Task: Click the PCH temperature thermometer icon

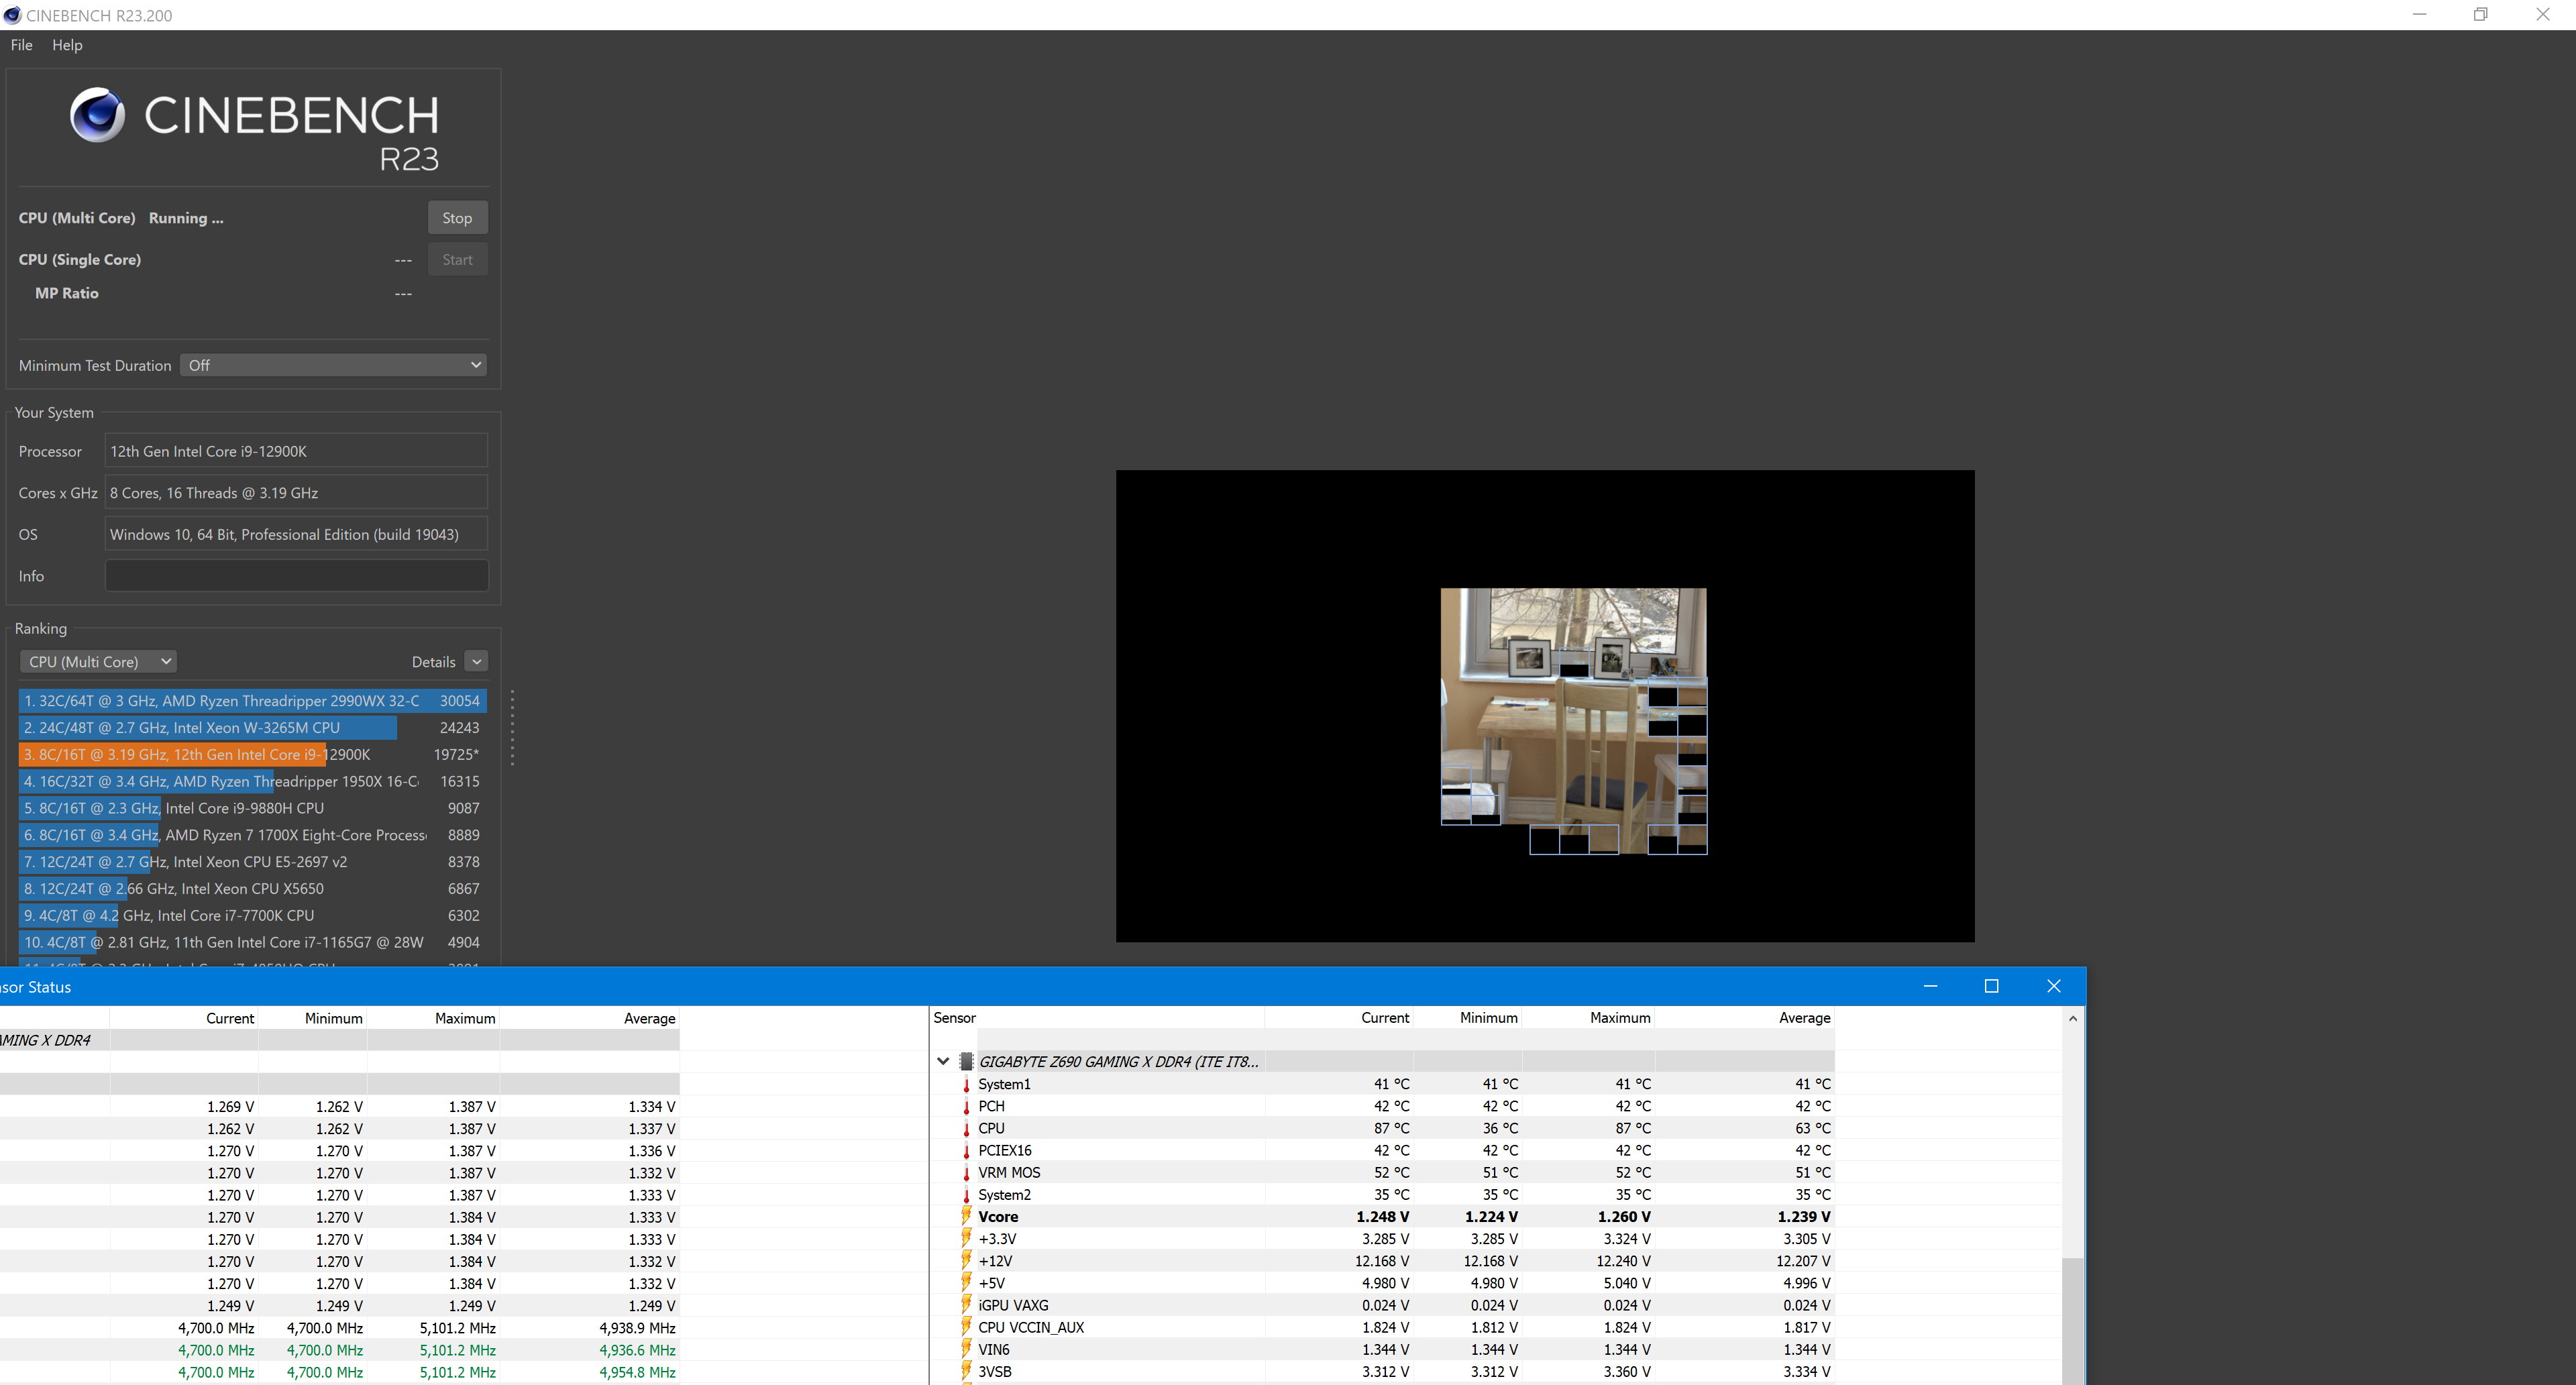Action: click(966, 1106)
